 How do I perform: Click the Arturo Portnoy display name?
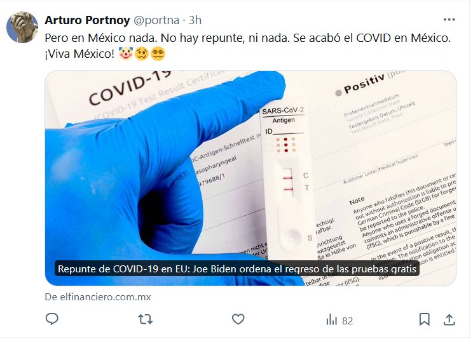pyautogui.click(x=87, y=20)
